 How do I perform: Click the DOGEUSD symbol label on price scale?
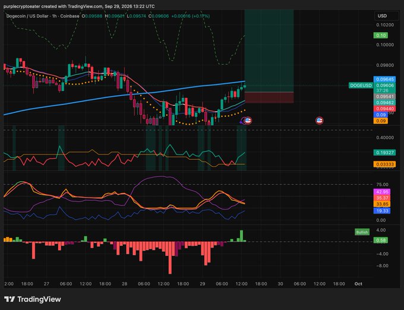[361, 86]
